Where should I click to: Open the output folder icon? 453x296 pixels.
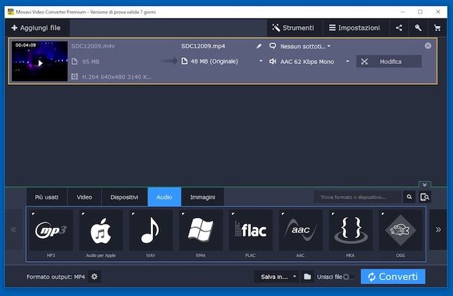click(x=307, y=277)
